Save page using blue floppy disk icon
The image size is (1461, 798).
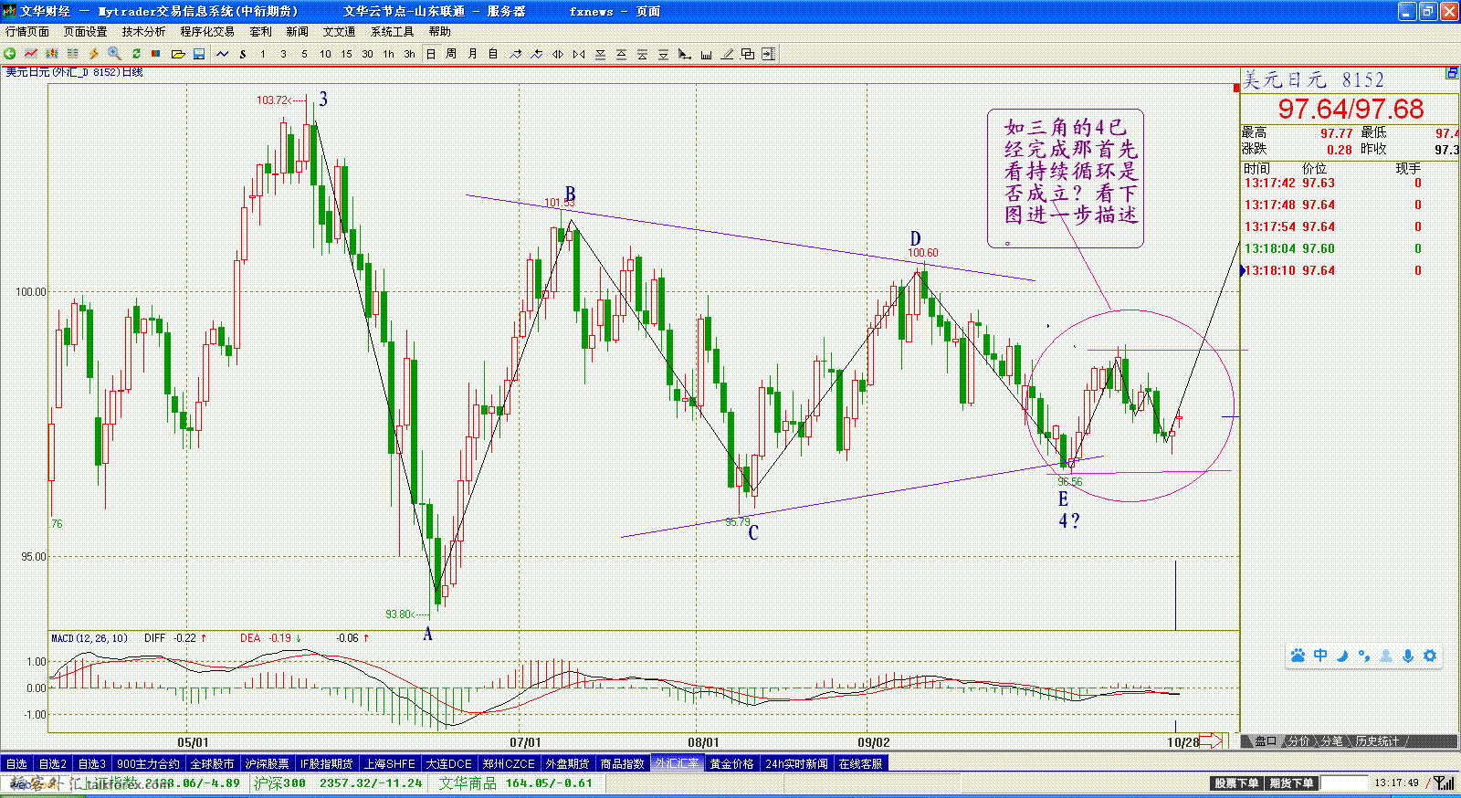tap(199, 54)
